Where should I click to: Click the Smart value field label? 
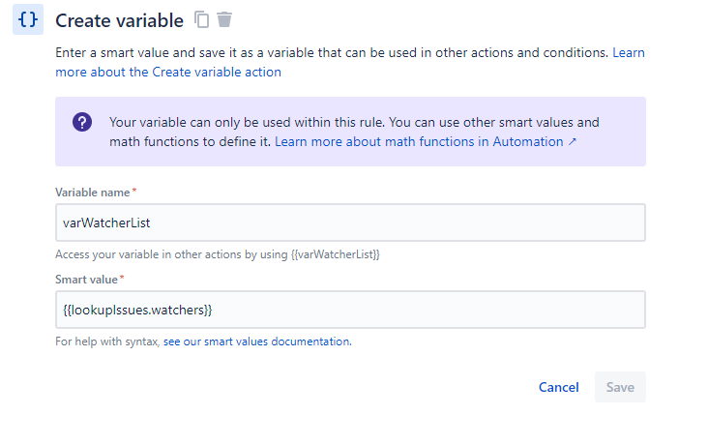[x=85, y=280]
